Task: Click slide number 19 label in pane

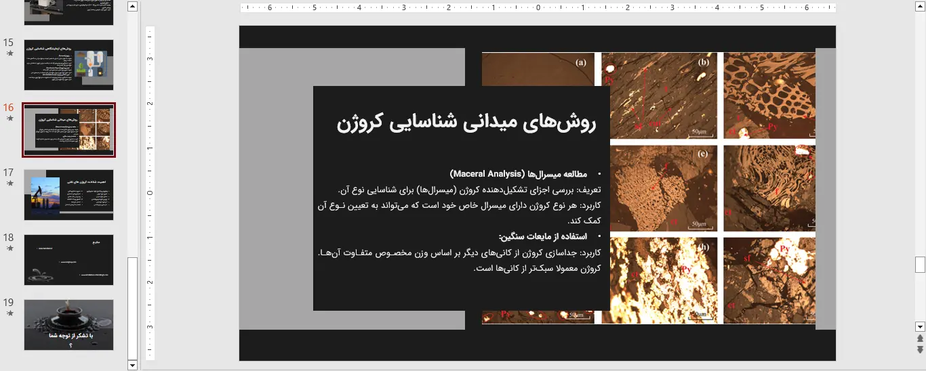Action: point(9,303)
